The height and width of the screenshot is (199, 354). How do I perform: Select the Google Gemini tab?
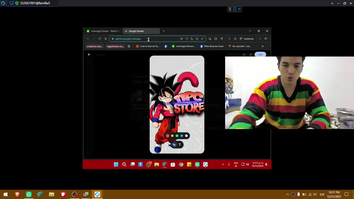coord(141,31)
